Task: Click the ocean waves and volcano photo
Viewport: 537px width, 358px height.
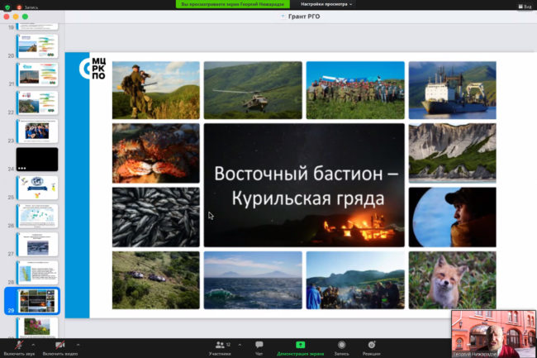Action: point(253,280)
